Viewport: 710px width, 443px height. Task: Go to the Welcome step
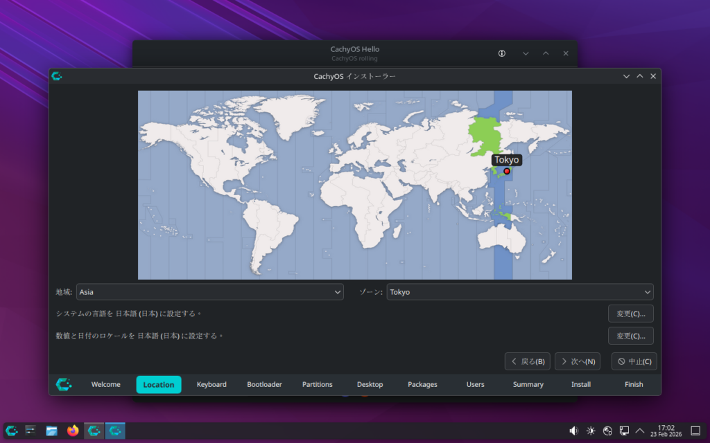tap(105, 384)
